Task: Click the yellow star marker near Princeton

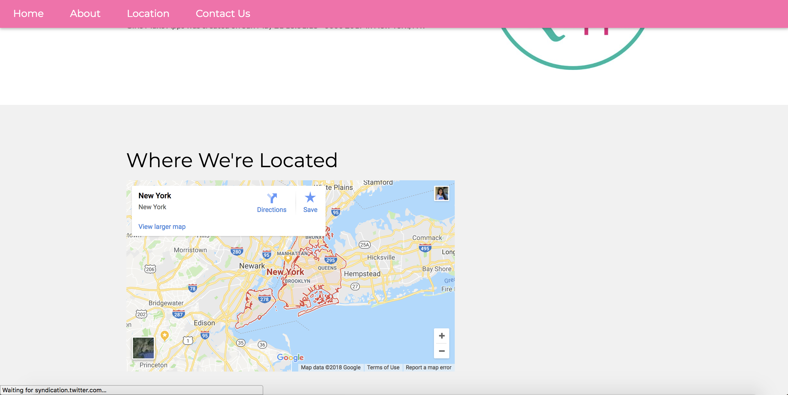Action: (164, 335)
